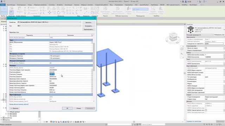Click the view scale 1:100
This screenshot has height=126, width=225.
pyautogui.click(x=46, y=122)
